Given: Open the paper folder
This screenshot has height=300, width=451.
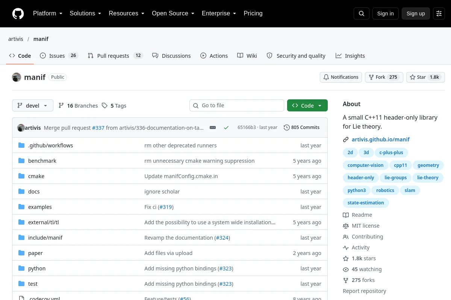Looking at the screenshot, I should 35,253.
